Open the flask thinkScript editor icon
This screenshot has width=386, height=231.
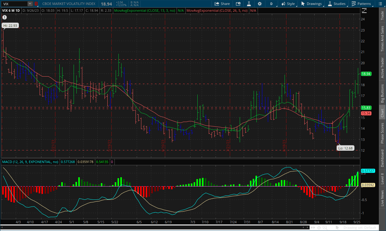[x=249, y=4]
